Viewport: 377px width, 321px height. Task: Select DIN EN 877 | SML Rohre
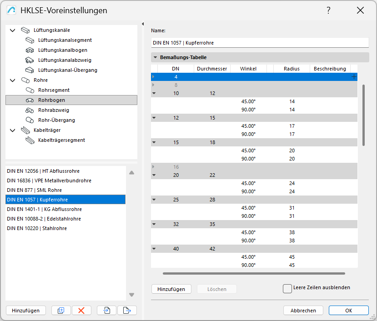click(65, 190)
